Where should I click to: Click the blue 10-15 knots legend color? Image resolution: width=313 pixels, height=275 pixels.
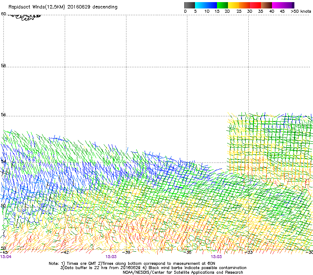click(x=211, y=5)
